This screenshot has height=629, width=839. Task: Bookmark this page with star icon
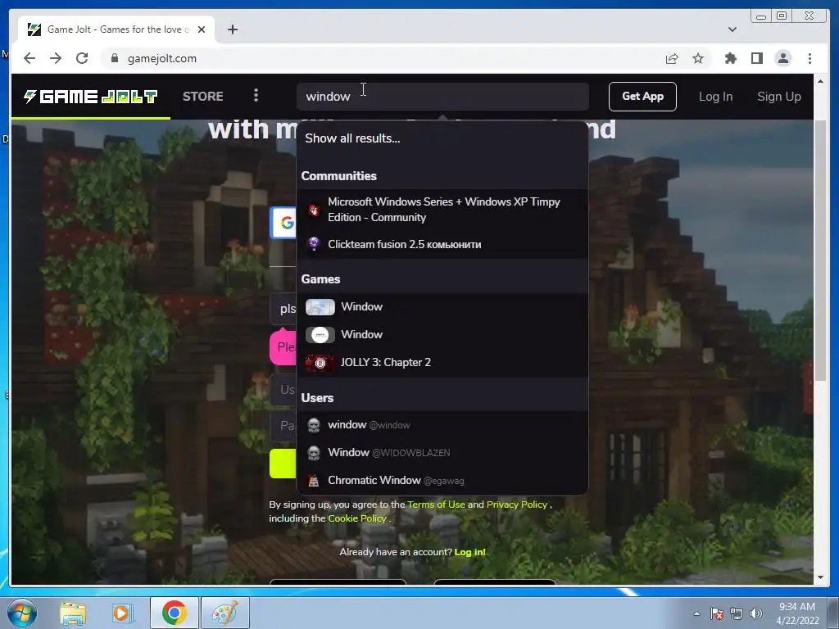coord(698,58)
